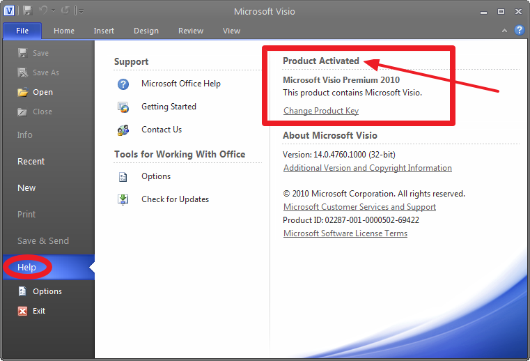
Task: Click the Save disk icon in the sidebar
Action: click(23, 53)
